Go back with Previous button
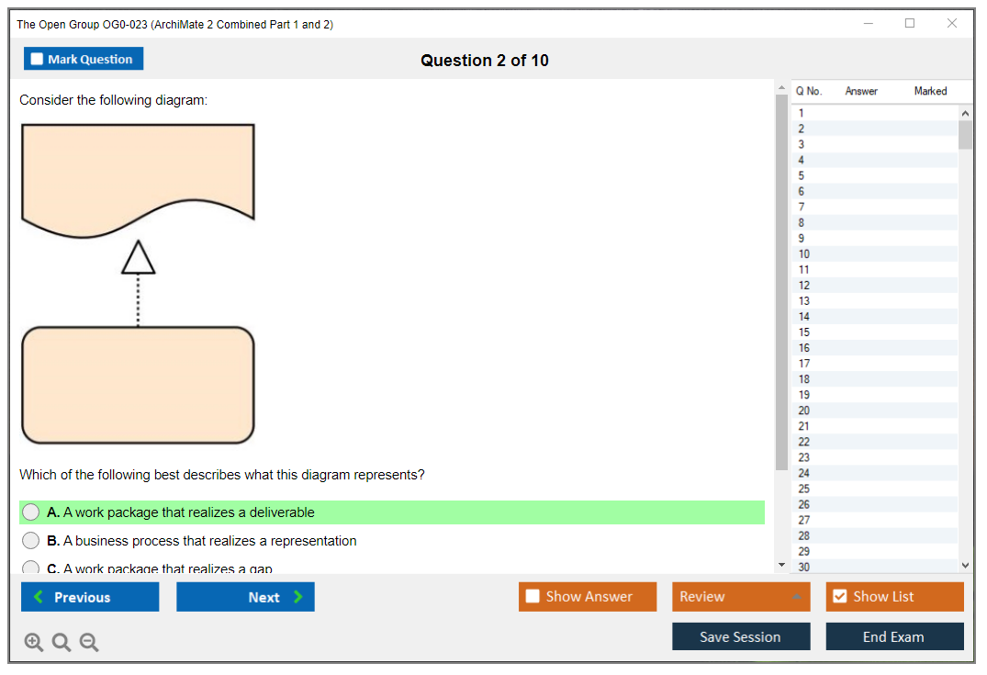The image size is (987, 675). click(x=90, y=597)
